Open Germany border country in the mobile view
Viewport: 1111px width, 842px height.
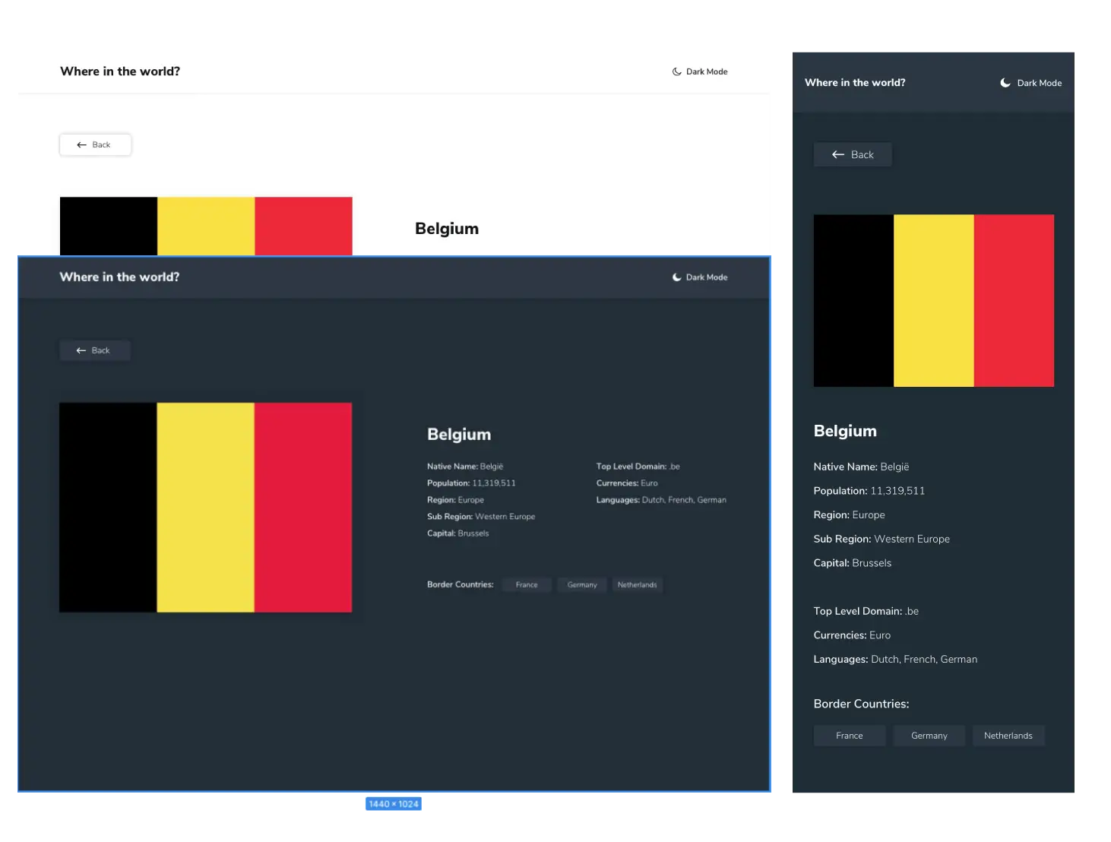click(x=929, y=736)
